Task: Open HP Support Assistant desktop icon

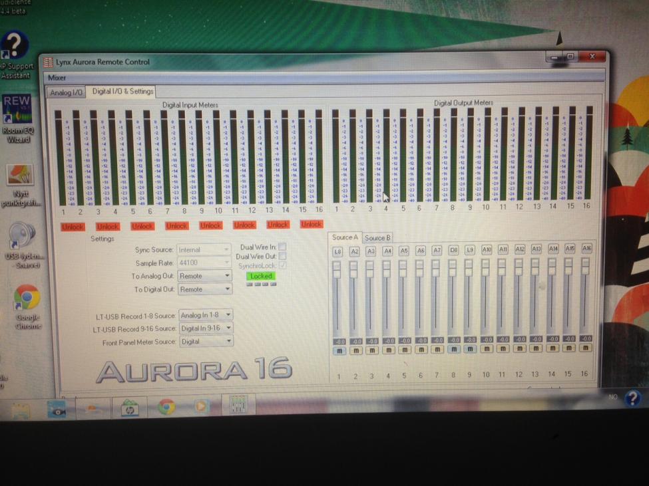Action: [x=16, y=55]
